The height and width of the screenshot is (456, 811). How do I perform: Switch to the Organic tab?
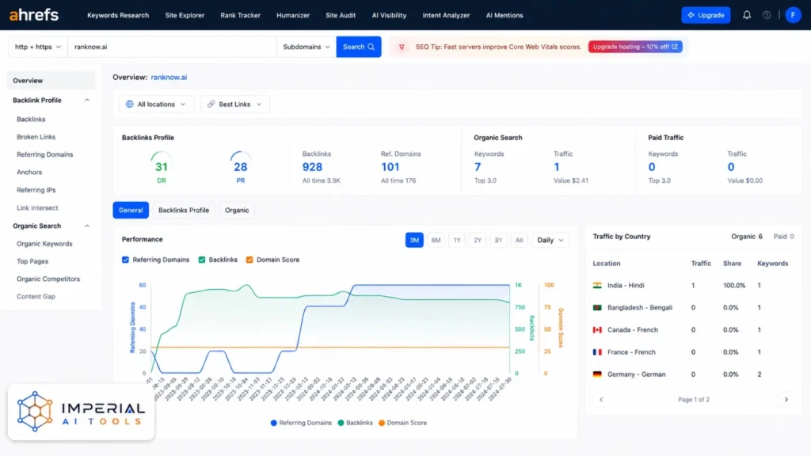point(237,210)
